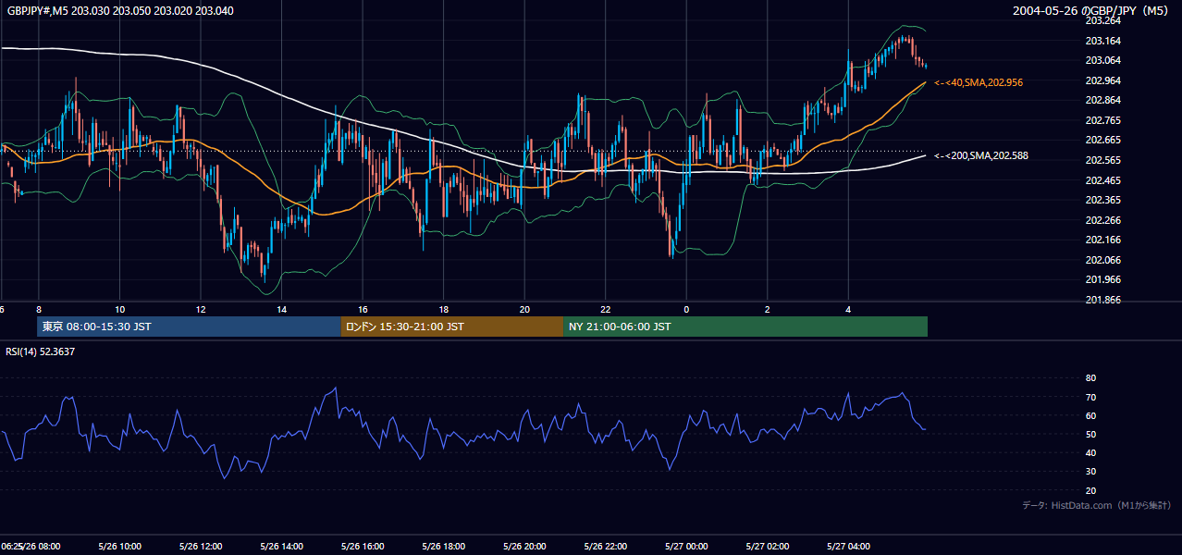Click RSI axis level 60
This screenshot has height=555, width=1182.
coord(1090,415)
